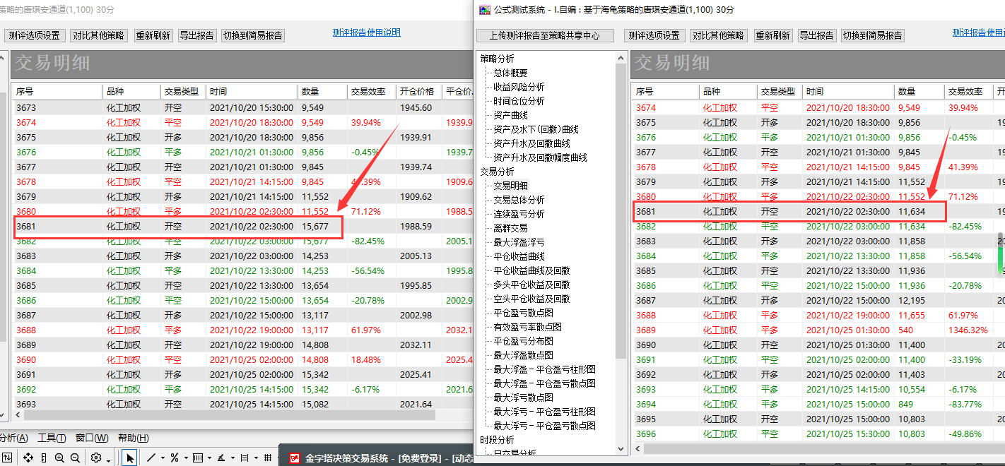Click 切换到简易报告 in right window
The image size is (1005, 466).
coord(873,35)
